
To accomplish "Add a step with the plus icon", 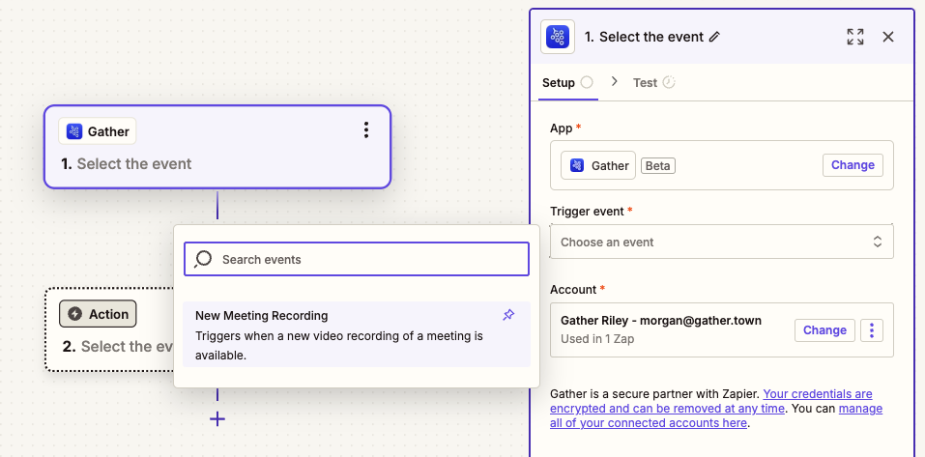I will click(x=217, y=419).
